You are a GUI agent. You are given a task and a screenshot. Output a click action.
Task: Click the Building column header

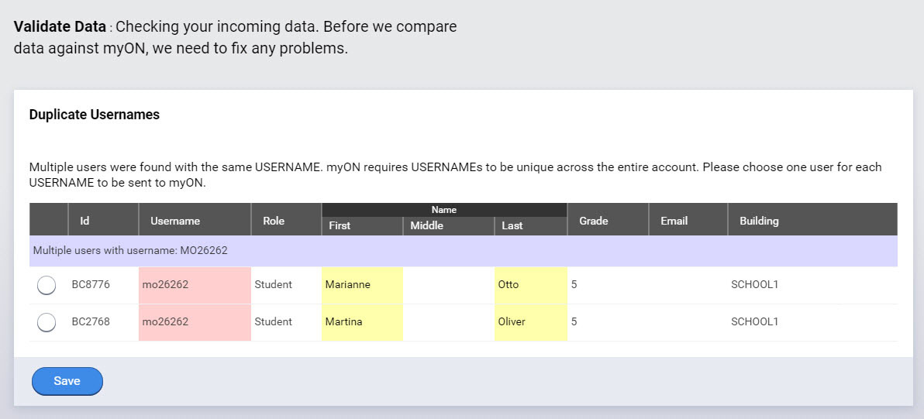(x=812, y=219)
